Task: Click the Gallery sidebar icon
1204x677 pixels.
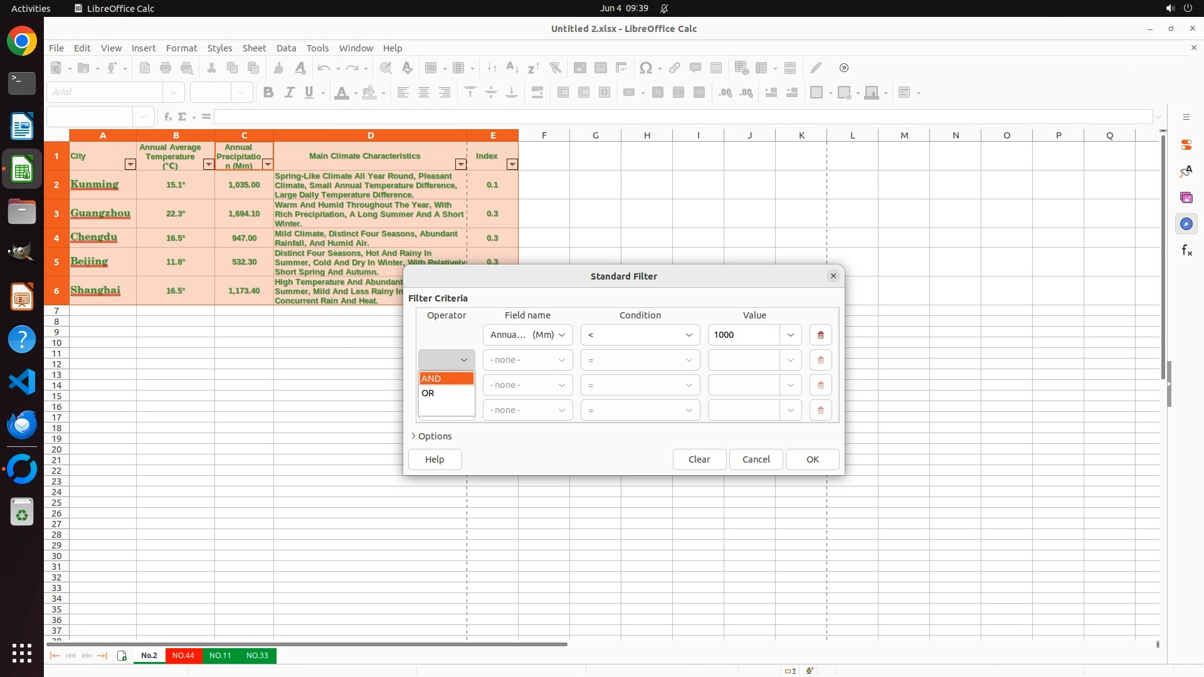Action: (1186, 197)
